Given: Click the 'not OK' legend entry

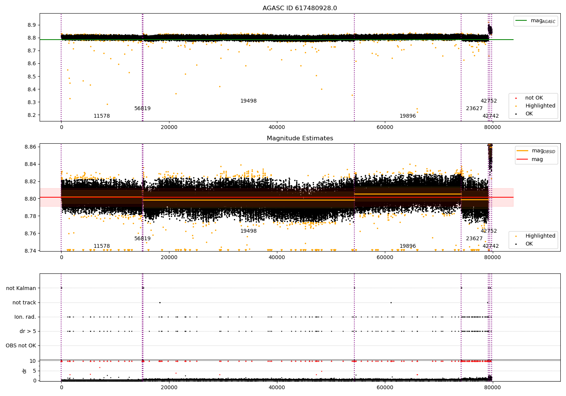Looking at the screenshot, I should (x=534, y=98).
